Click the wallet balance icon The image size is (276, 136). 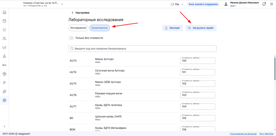click(172, 4)
